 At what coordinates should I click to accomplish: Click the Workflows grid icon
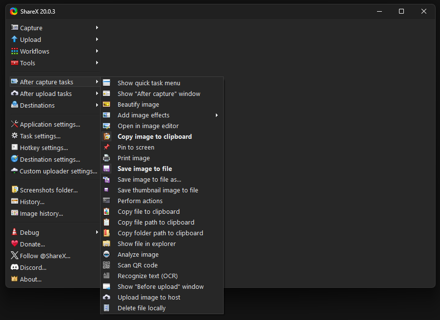tap(15, 51)
